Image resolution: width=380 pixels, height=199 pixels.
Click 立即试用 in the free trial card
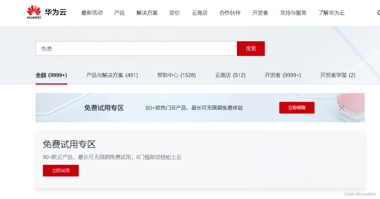[61, 171]
